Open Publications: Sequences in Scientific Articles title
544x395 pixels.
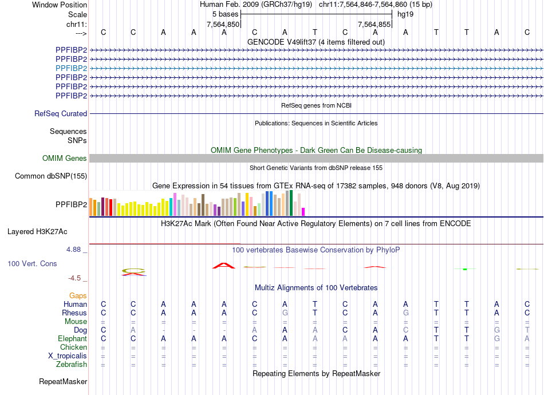[x=316, y=123]
